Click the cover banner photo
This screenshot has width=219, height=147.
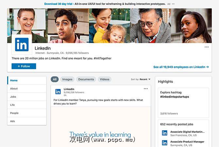pos(109,26)
